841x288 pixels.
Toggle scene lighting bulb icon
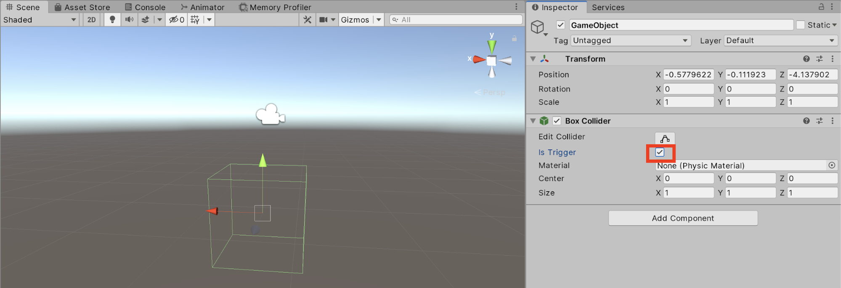(112, 20)
